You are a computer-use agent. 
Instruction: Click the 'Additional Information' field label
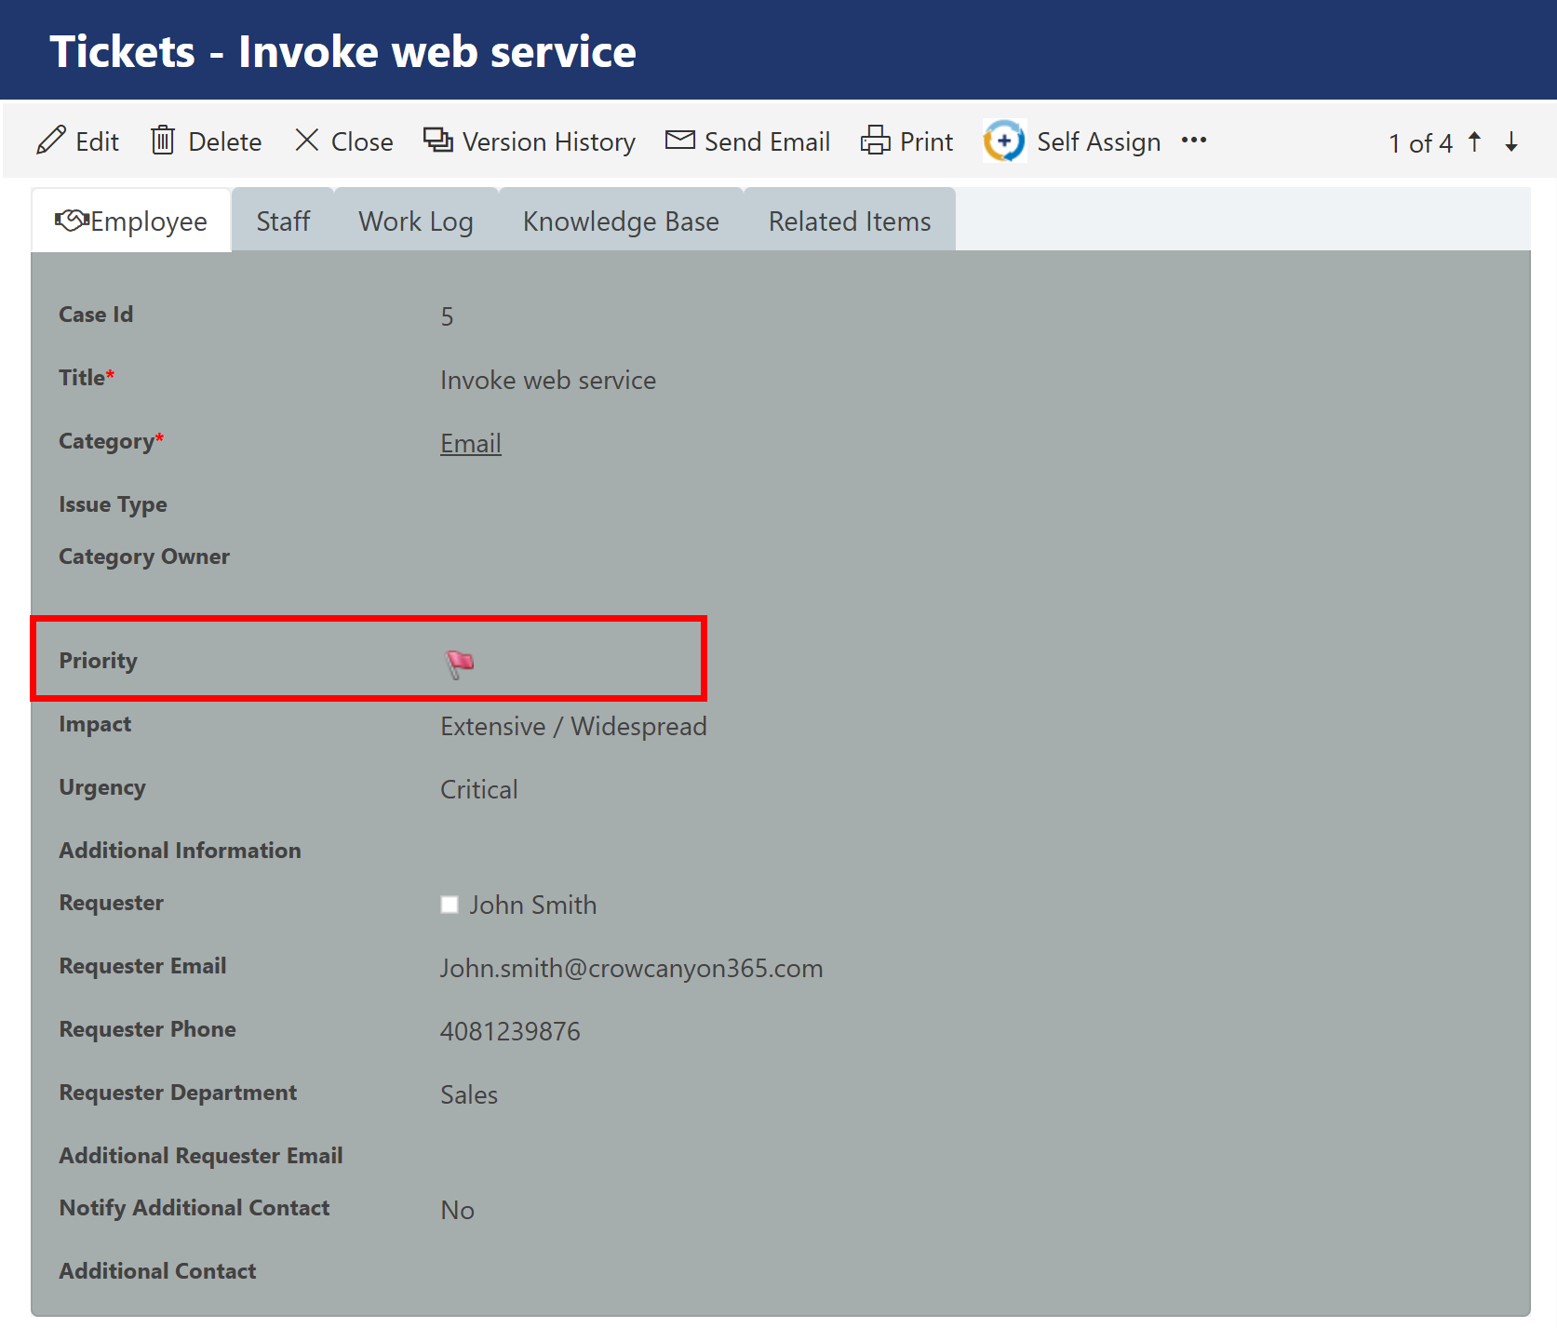[180, 851]
